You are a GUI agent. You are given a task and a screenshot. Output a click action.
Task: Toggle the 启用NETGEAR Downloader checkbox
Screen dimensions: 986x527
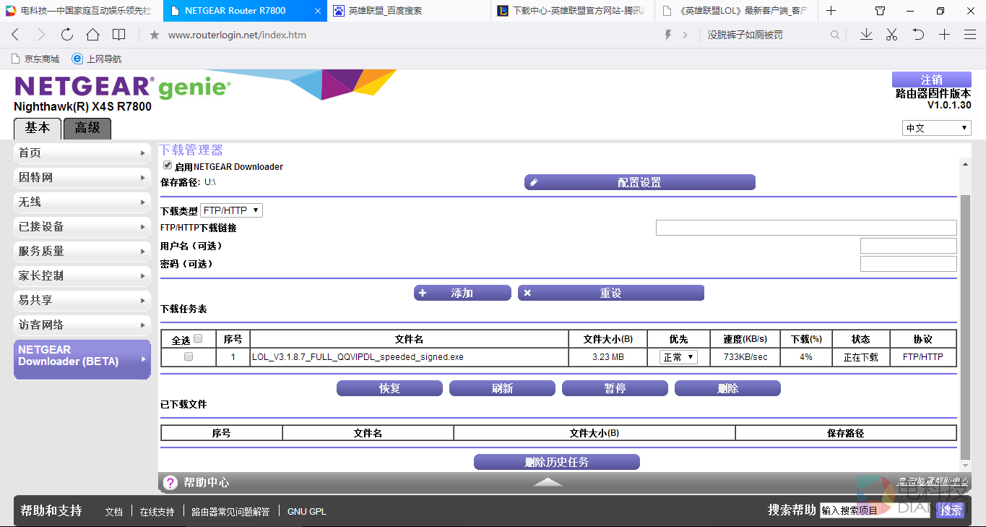tap(168, 166)
